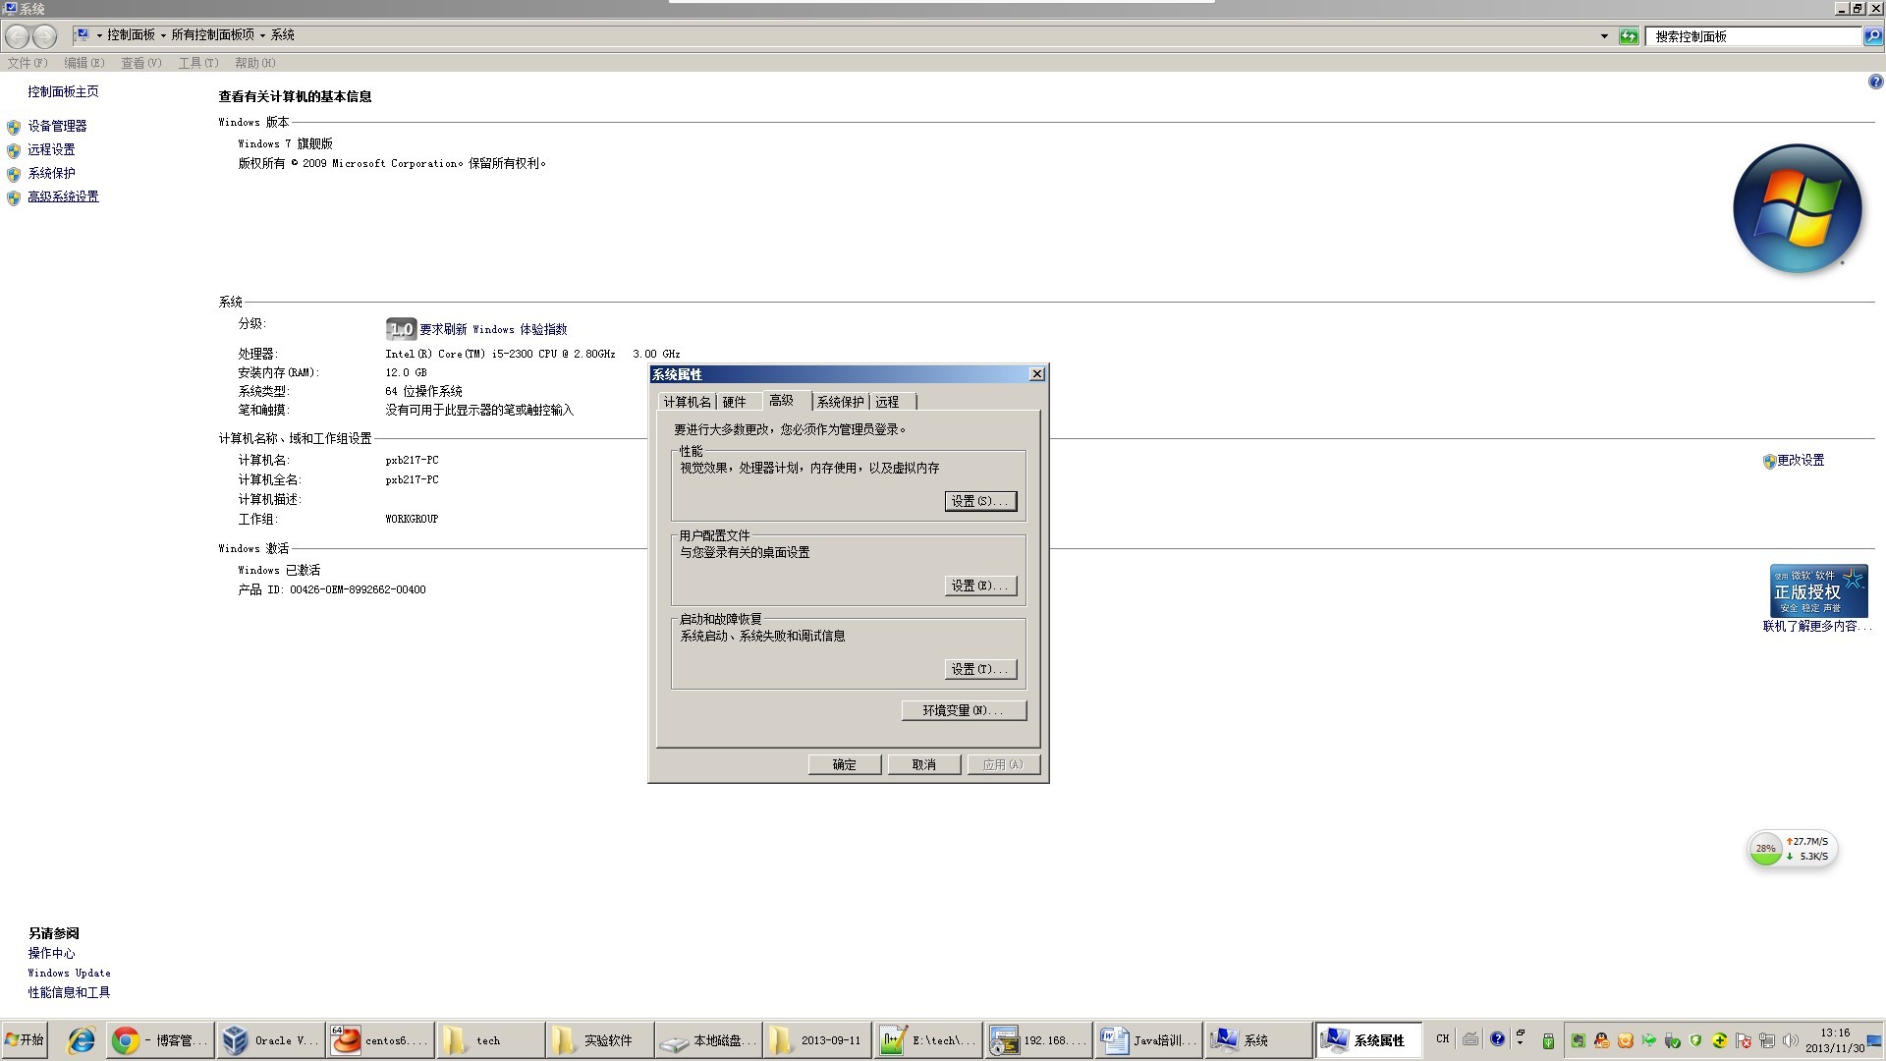Open the tech folder taskbar item
Screen dimensions: 1886x1061
pyautogui.click(x=489, y=1040)
